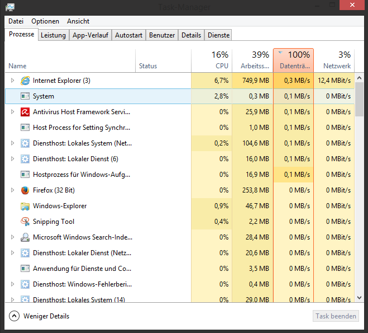Click the Snipping Tool scissors icon
Image resolution: width=368 pixels, height=333 pixels.
25,222
